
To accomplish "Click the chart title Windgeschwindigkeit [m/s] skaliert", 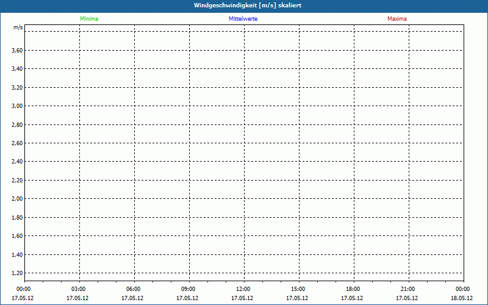I will click(x=248, y=5).
